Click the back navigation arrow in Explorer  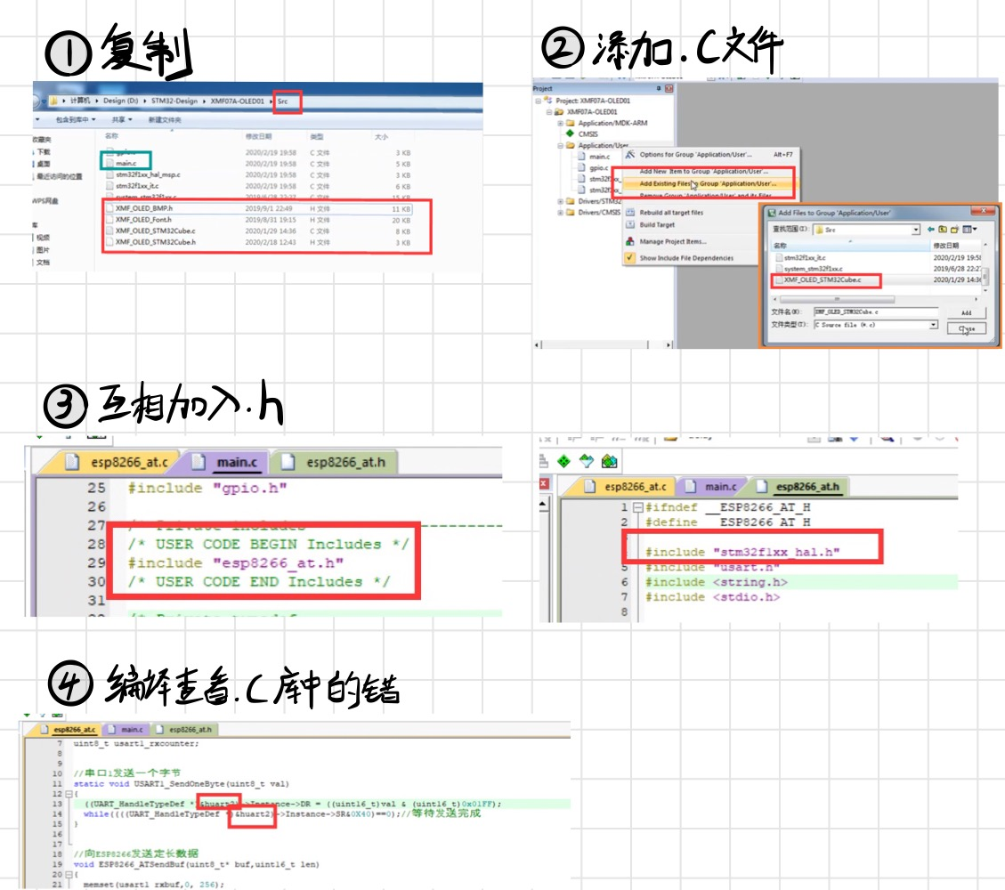36,99
